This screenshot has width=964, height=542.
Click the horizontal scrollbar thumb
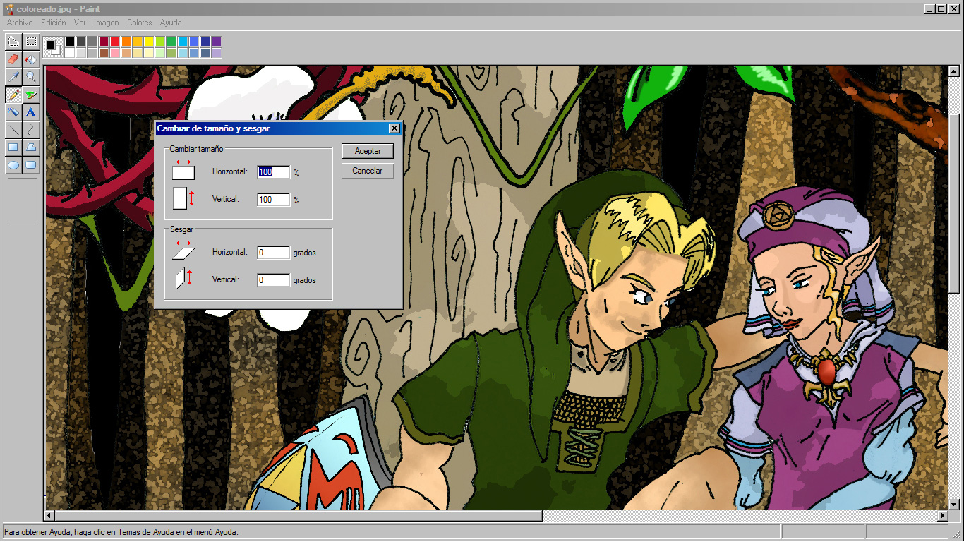click(x=299, y=516)
